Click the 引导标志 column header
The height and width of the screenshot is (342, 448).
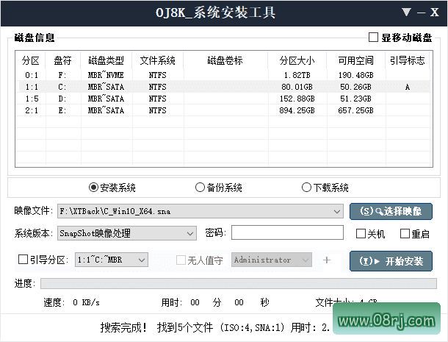(408, 60)
